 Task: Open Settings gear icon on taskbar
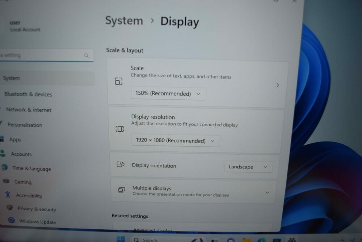click(292, 240)
